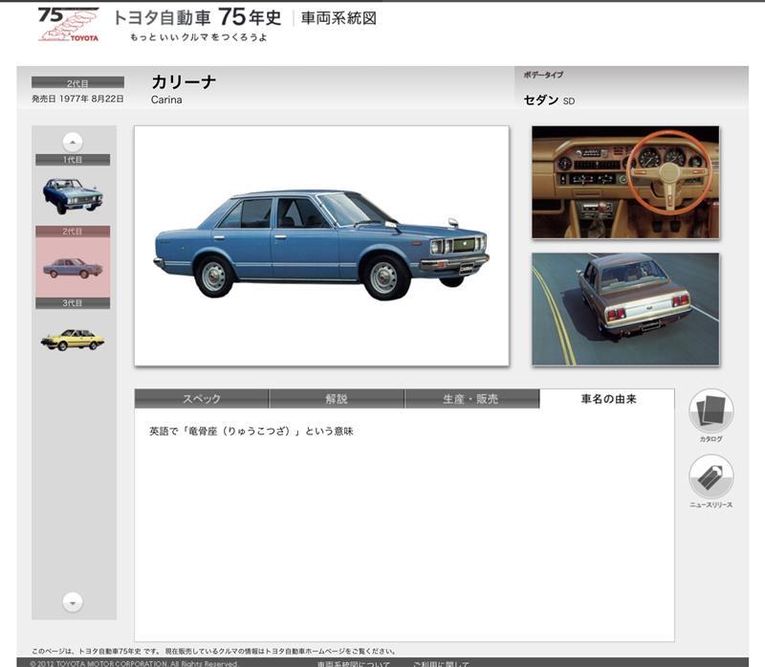
Task: Click the 2代目 badge in the header
Action: [x=77, y=82]
